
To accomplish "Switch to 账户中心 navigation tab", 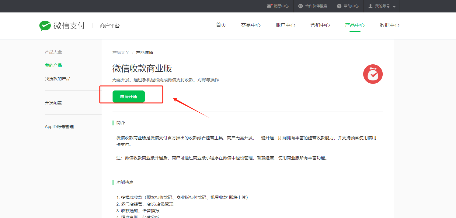I will [x=285, y=25].
